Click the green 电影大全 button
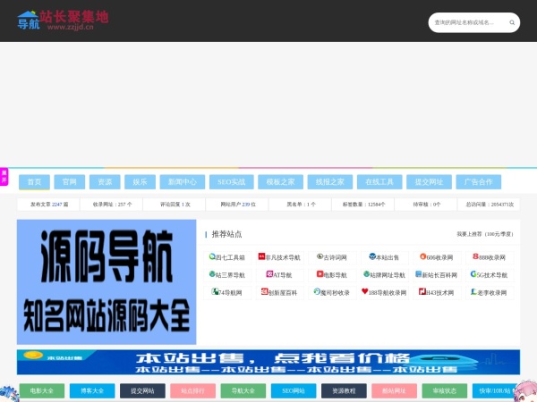 point(42,390)
